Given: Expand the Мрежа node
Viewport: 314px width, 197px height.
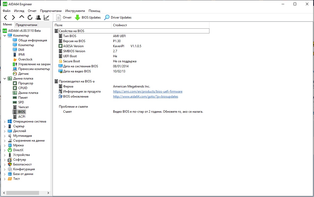Looking at the screenshot, I should (x=5, y=145).
